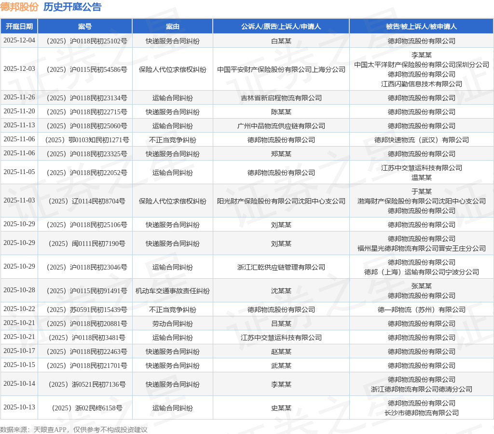
Task: Click date cell 2025-12-03
Action: point(19,68)
